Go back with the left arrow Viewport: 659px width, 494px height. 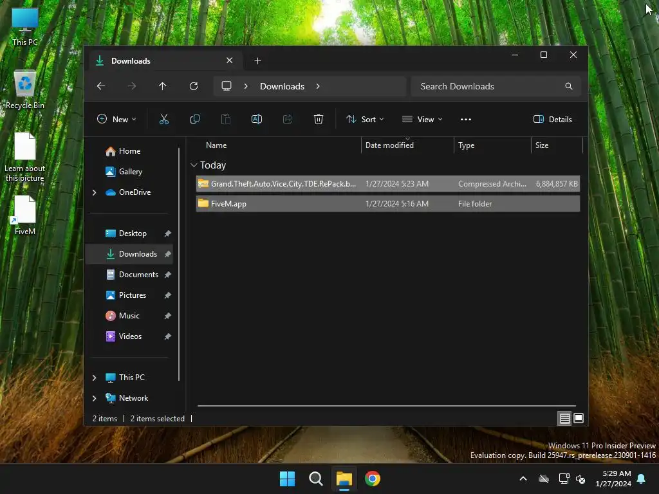click(x=101, y=86)
